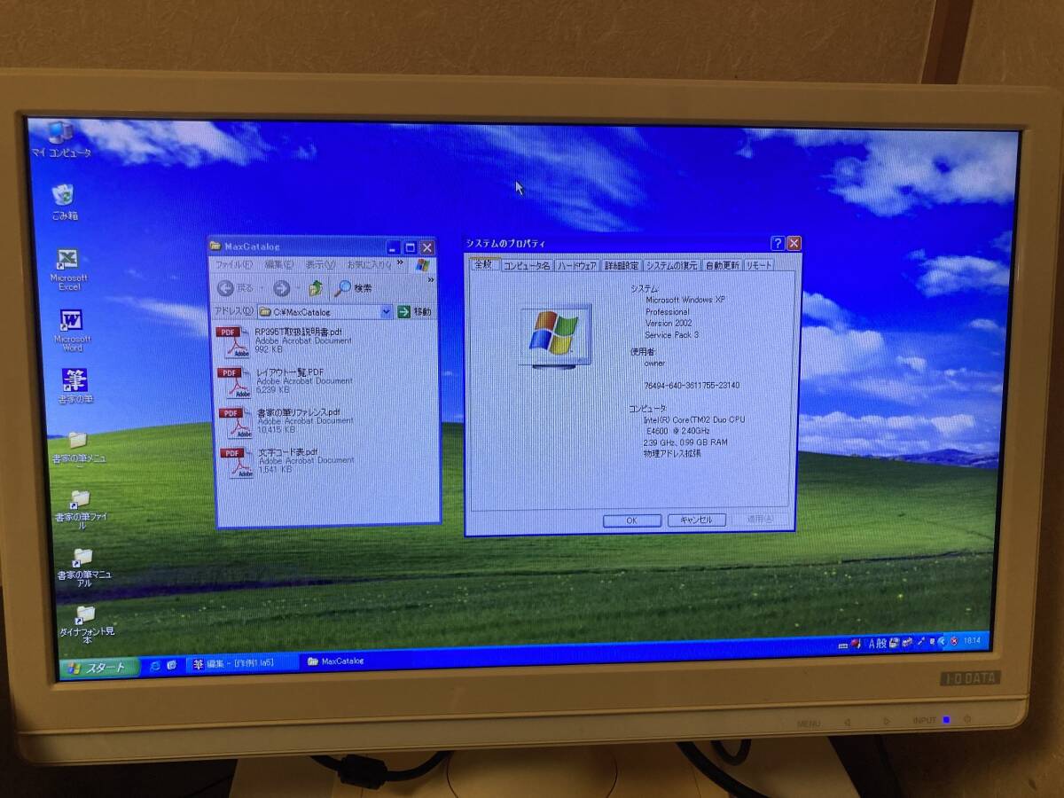The height and width of the screenshot is (798, 1064).
Task: Click the red security alert tray icon
Action: tap(954, 641)
